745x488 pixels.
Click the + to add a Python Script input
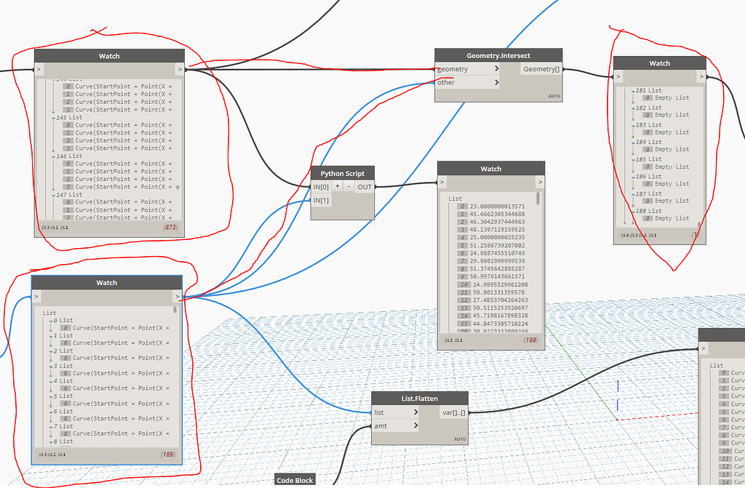click(x=337, y=187)
